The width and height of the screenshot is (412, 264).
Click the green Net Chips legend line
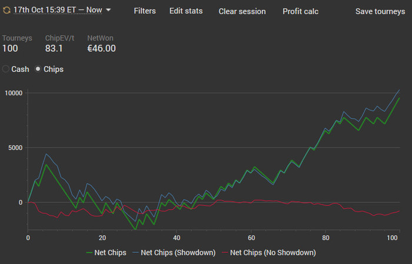(89, 253)
